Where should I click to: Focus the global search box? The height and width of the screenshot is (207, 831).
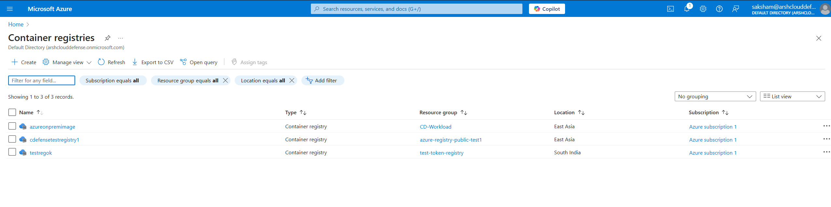tap(416, 9)
